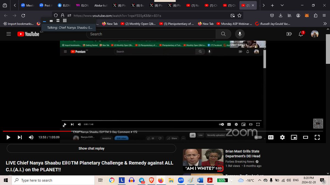The image size is (330, 185).
Task: Open the YouTube Create video menu
Action: [289, 34]
